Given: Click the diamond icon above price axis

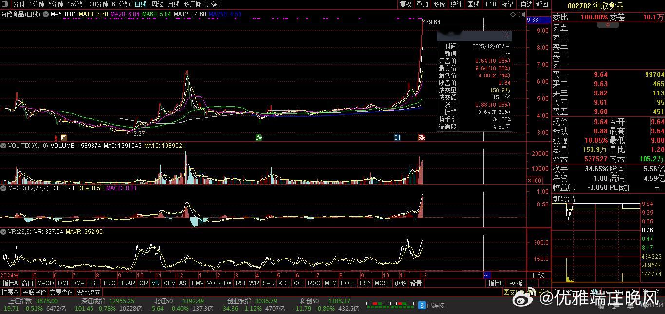Looking at the screenshot, I should [513, 15].
